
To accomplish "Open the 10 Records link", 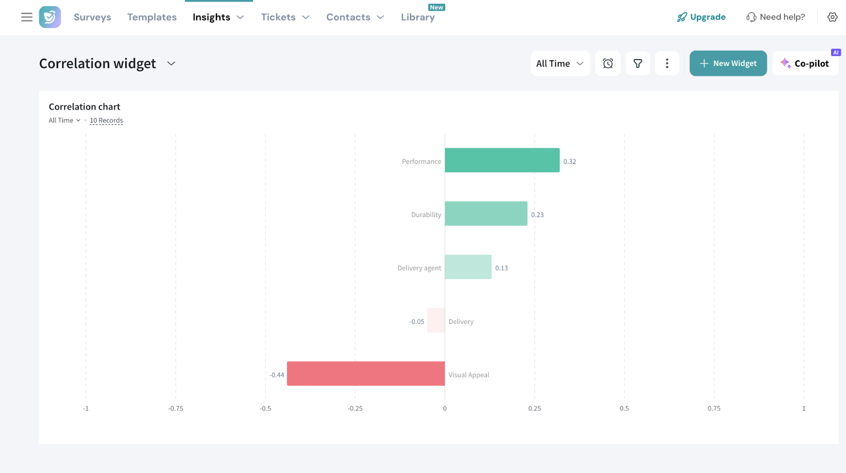I will click(106, 120).
